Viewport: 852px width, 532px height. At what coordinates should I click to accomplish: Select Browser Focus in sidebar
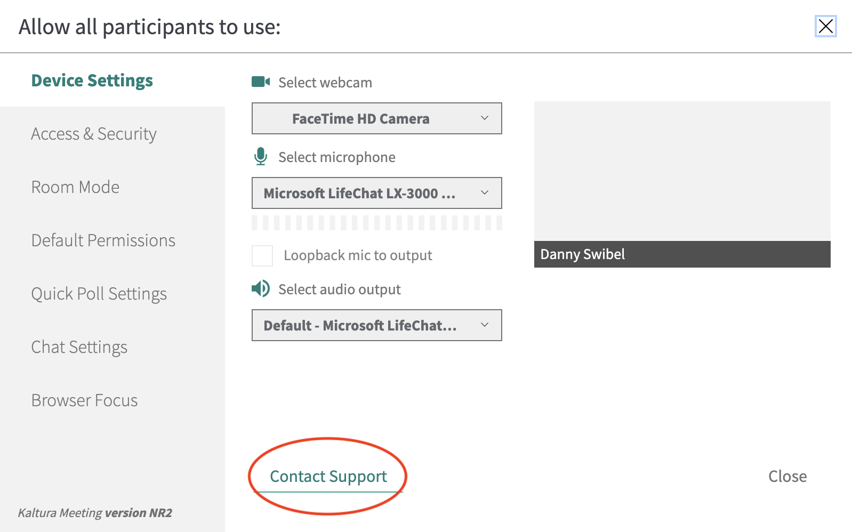(x=84, y=400)
